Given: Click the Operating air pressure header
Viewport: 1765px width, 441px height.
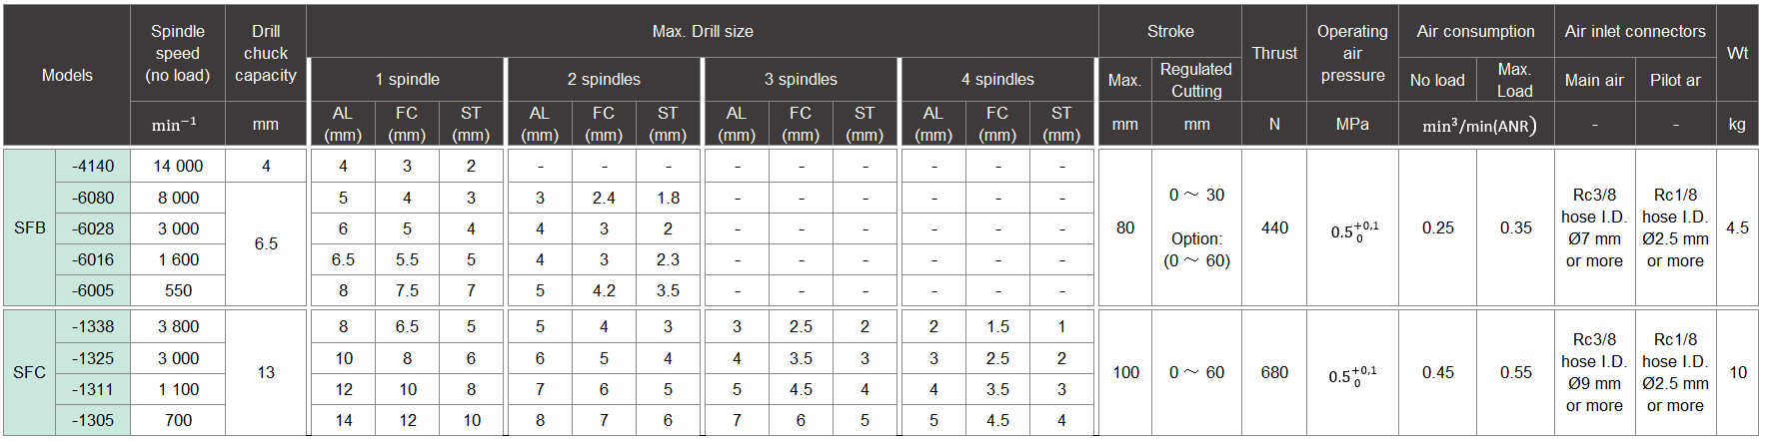Looking at the screenshot, I should click(1352, 53).
